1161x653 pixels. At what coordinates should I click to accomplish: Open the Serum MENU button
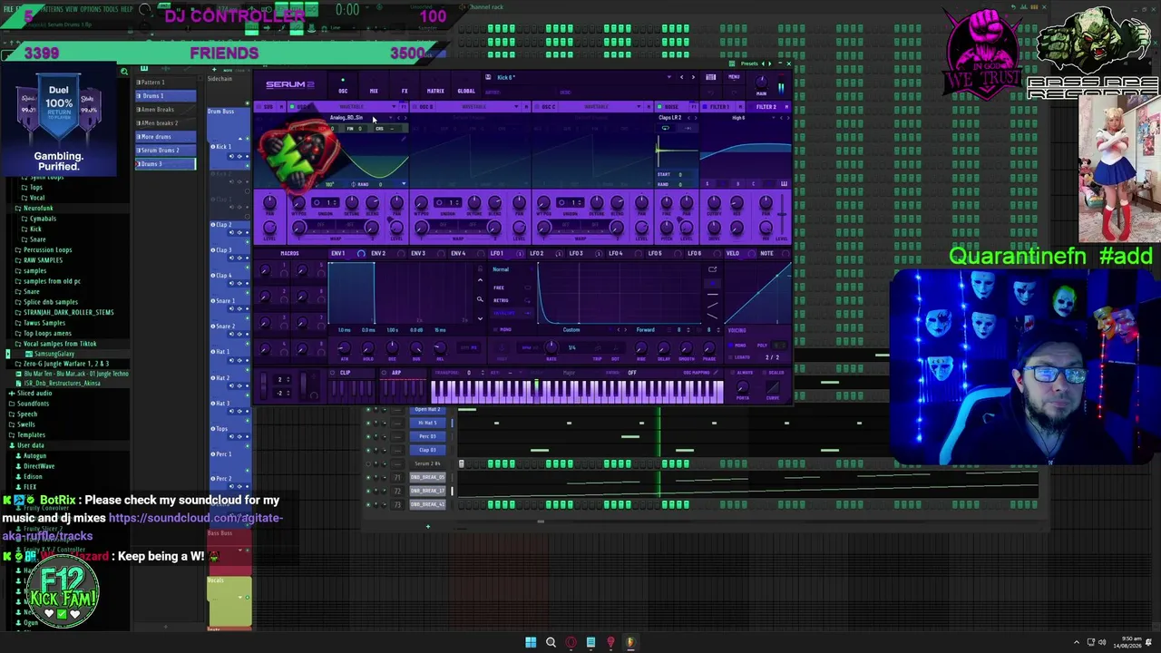[x=734, y=77]
